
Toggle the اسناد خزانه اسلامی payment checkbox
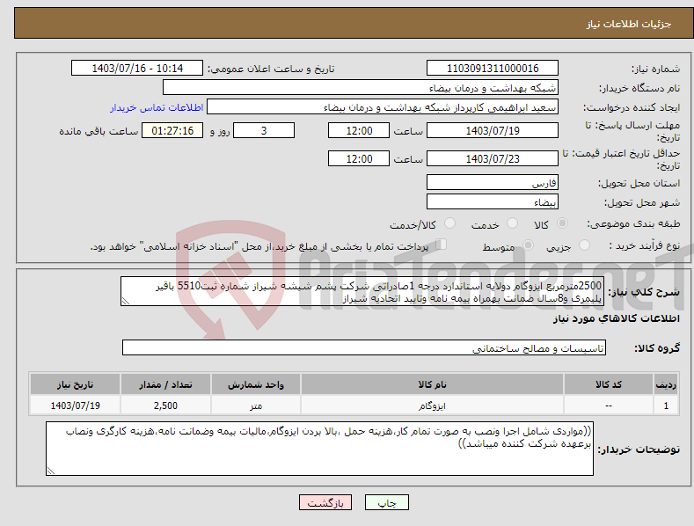click(442, 245)
